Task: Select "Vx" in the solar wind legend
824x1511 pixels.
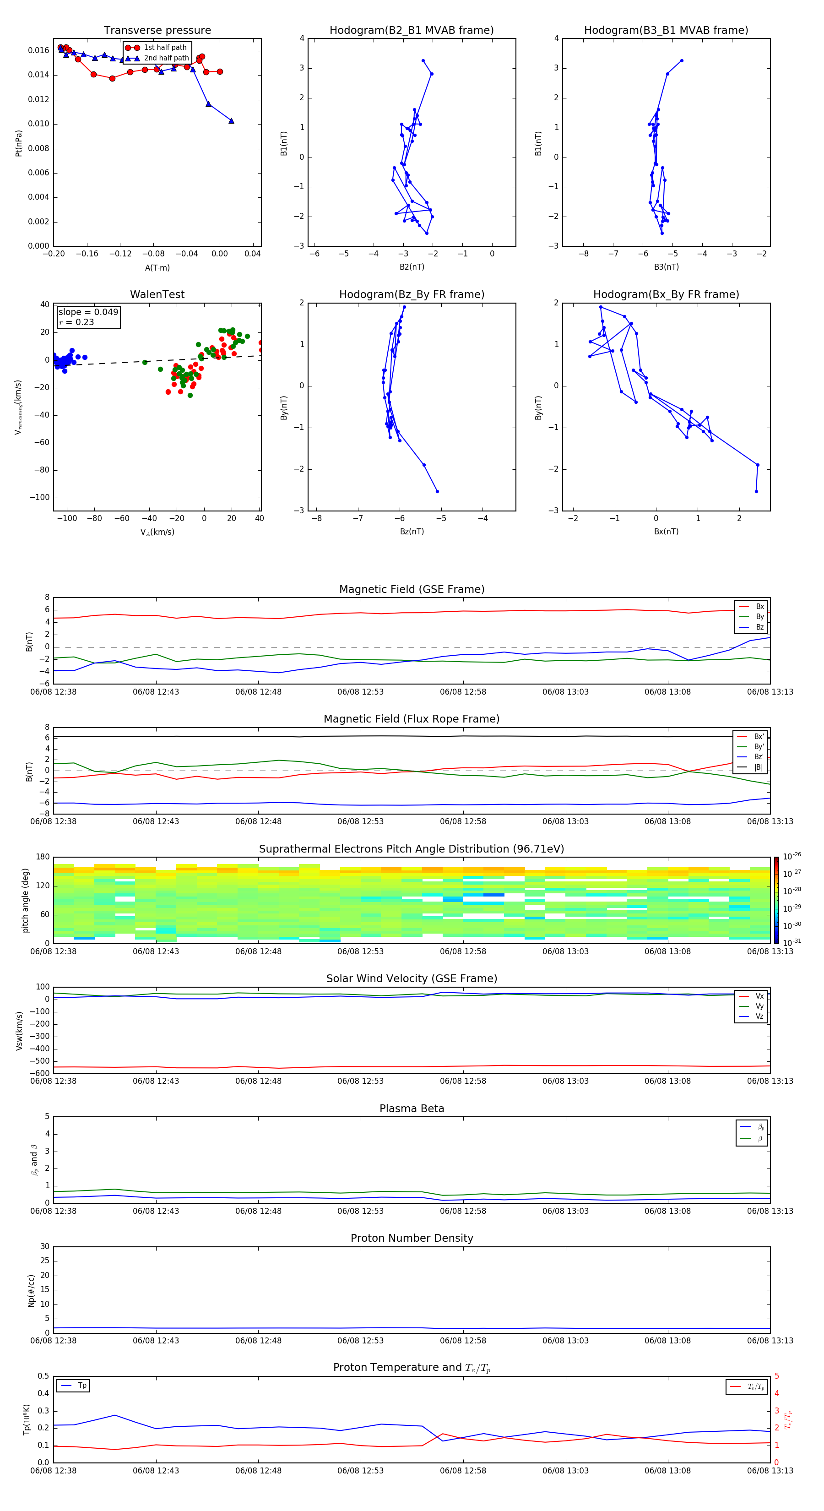Action: [x=751, y=996]
